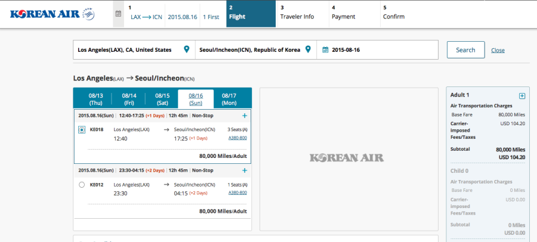This screenshot has height=242, width=537.
Task: Click the location pin icon in the Los Angeles field
Action: click(x=186, y=49)
